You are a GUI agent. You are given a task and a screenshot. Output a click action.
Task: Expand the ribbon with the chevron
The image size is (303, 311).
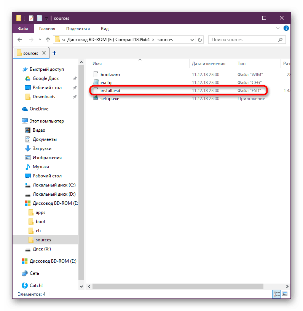(x=278, y=29)
